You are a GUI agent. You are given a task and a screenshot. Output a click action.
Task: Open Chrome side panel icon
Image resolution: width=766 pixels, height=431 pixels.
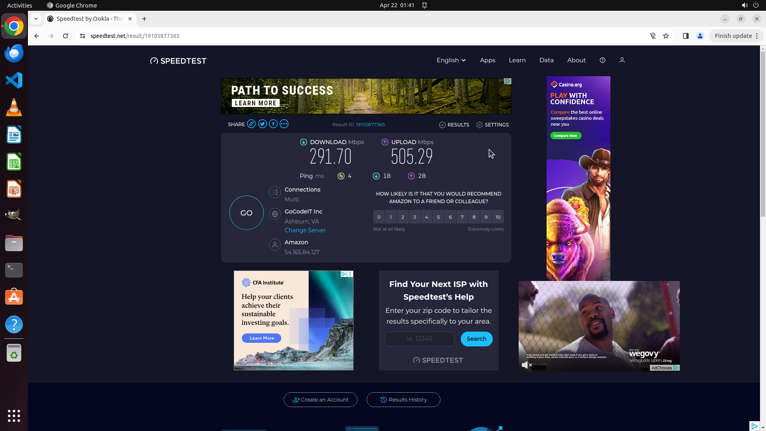[x=685, y=36]
